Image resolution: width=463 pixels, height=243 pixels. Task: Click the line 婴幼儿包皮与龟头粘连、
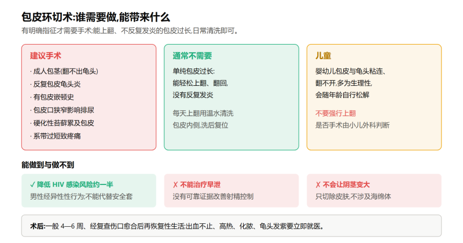pyautogui.click(x=351, y=71)
